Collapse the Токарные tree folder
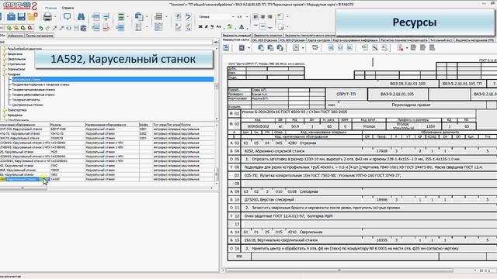This screenshot has height=279, width=497. click(x=5, y=74)
